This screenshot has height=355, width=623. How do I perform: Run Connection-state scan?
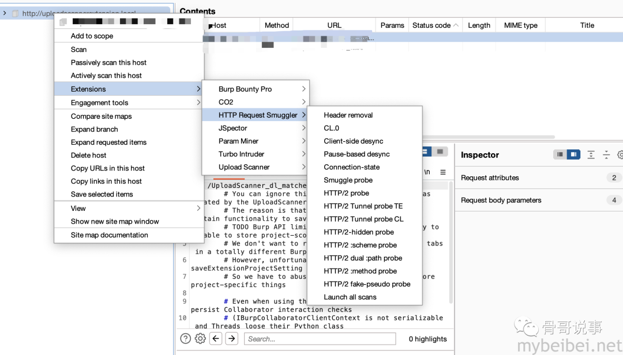365,167
